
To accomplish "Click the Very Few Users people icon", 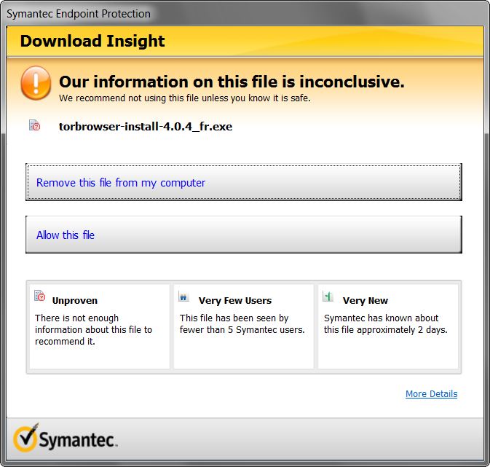I will coord(183,297).
